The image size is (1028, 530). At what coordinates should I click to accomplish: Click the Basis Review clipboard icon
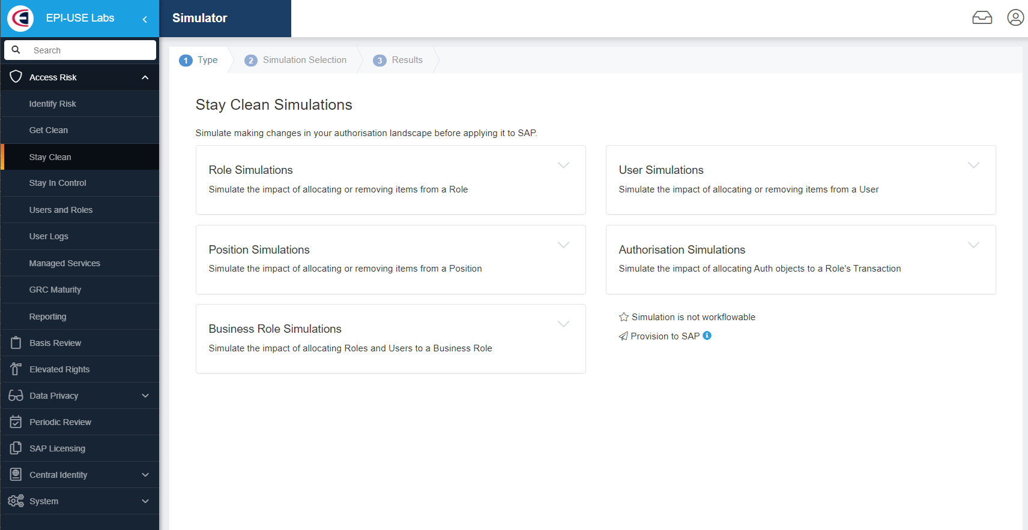click(16, 343)
